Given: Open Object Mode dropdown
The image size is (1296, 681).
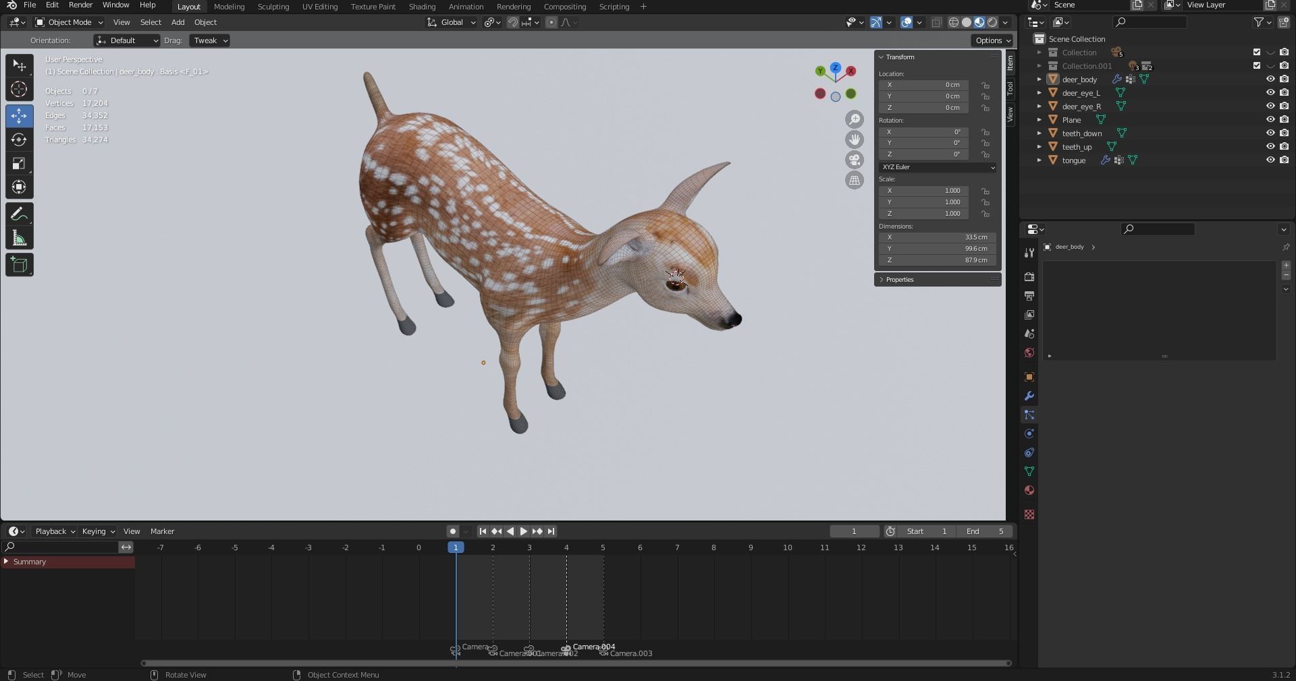Looking at the screenshot, I should coord(68,22).
